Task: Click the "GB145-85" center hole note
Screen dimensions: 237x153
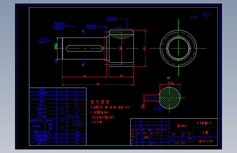Action: 43,43
